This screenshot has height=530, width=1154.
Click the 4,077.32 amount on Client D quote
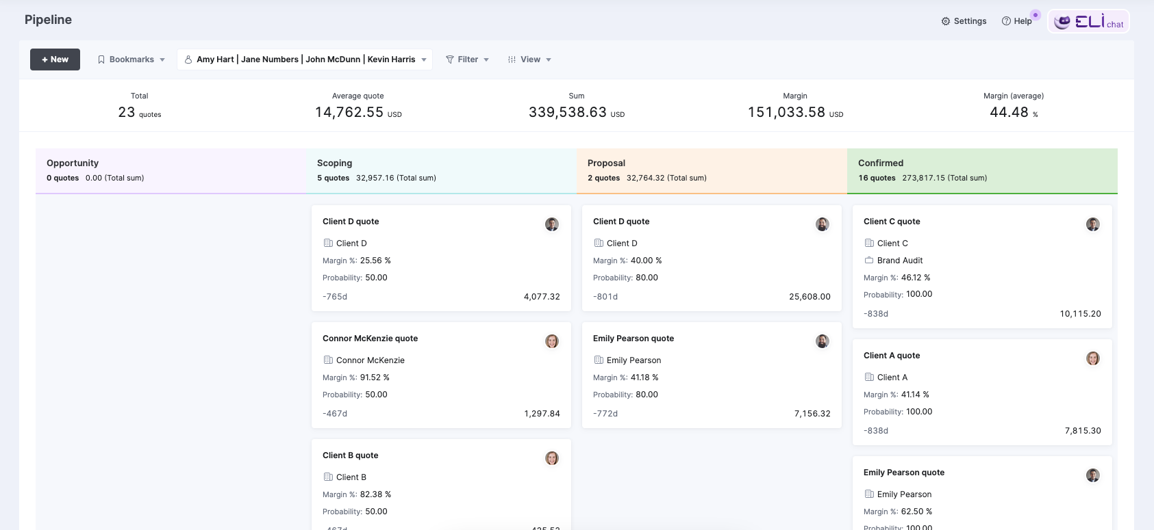point(542,297)
